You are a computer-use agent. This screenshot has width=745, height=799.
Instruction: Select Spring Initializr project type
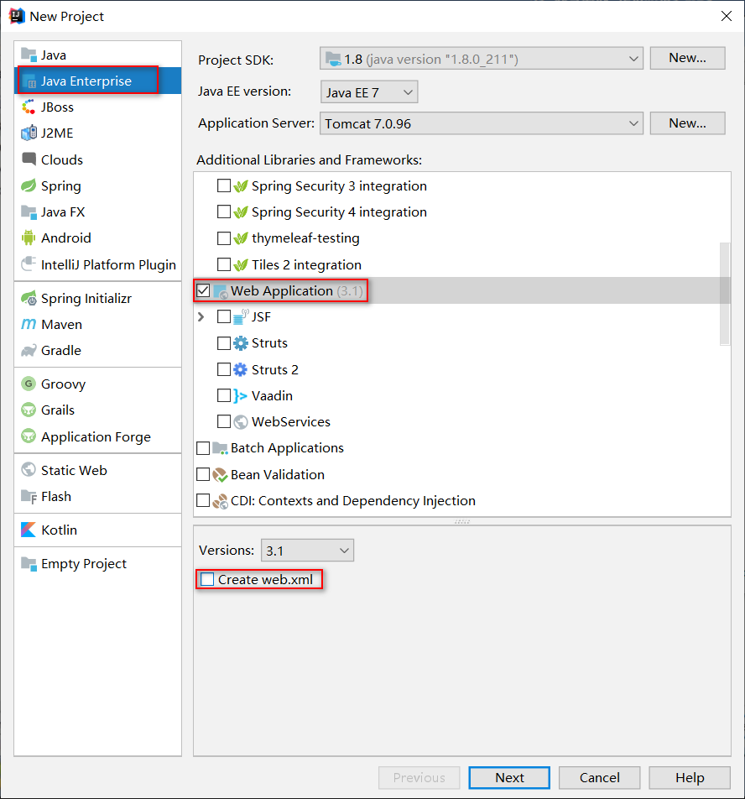coord(98,298)
